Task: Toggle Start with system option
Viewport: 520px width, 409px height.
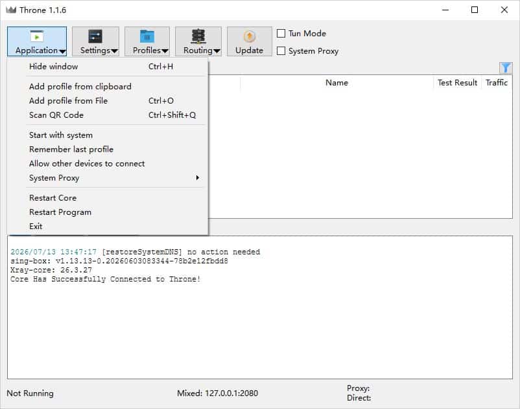Action: tap(108, 135)
